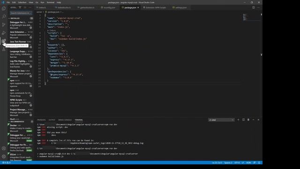Maximize the panel with chevron up
The width and height of the screenshot is (300, 169).
click(254, 120)
